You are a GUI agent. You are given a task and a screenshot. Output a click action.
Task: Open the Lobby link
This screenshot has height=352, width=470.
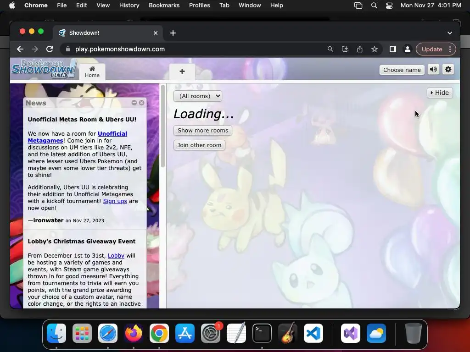coord(116,256)
